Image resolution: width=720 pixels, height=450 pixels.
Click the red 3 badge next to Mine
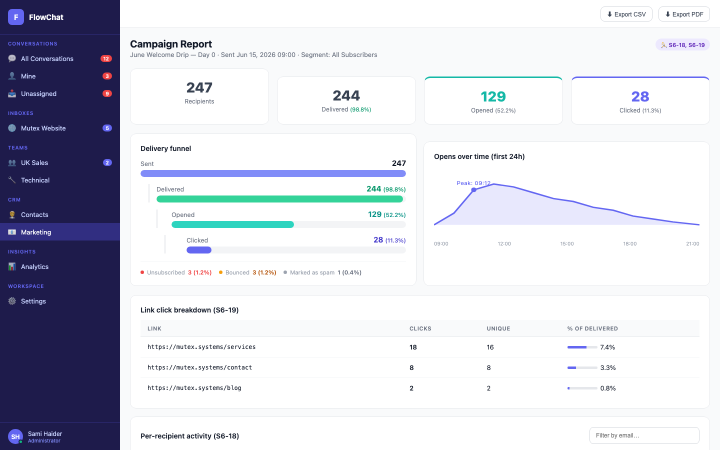(107, 76)
